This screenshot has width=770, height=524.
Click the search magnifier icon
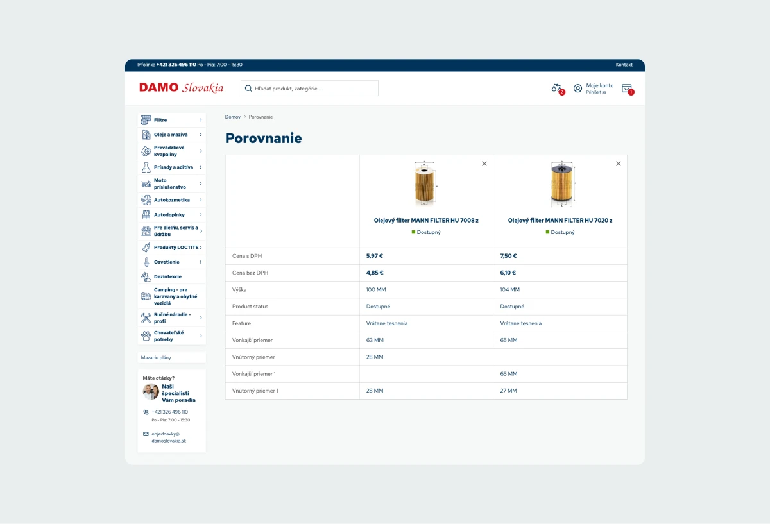(248, 89)
